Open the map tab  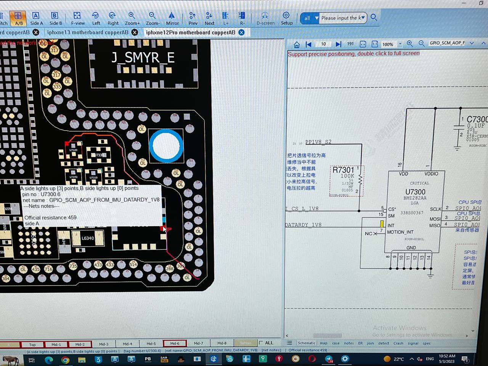coord(323,343)
